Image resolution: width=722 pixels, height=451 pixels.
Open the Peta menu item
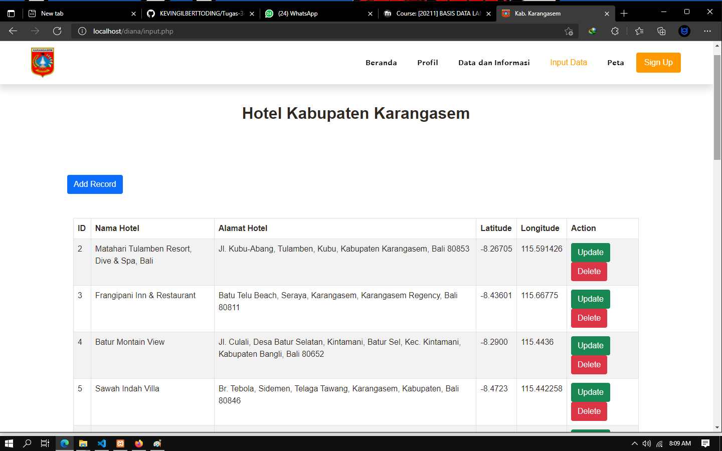pos(615,62)
